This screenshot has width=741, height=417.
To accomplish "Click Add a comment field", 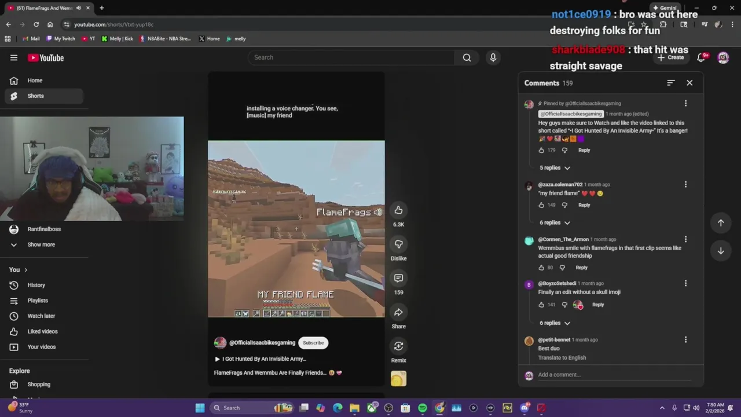I will (x=614, y=375).
